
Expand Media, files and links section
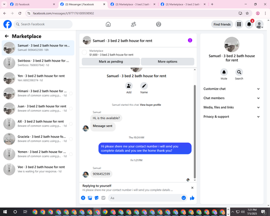pyautogui.click(x=232, y=107)
